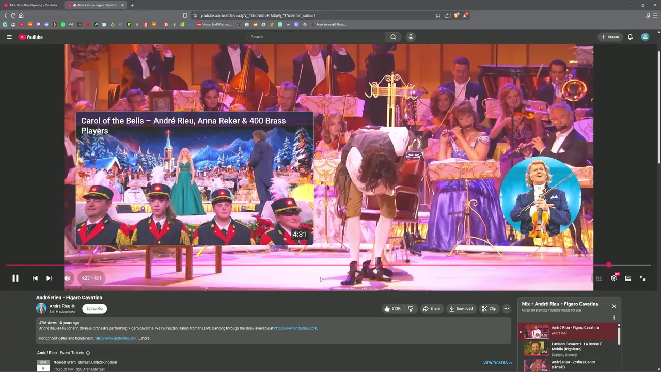Image resolution: width=661 pixels, height=372 pixels.
Task: Close the André Rieu browser tab
Action: [x=123, y=5]
